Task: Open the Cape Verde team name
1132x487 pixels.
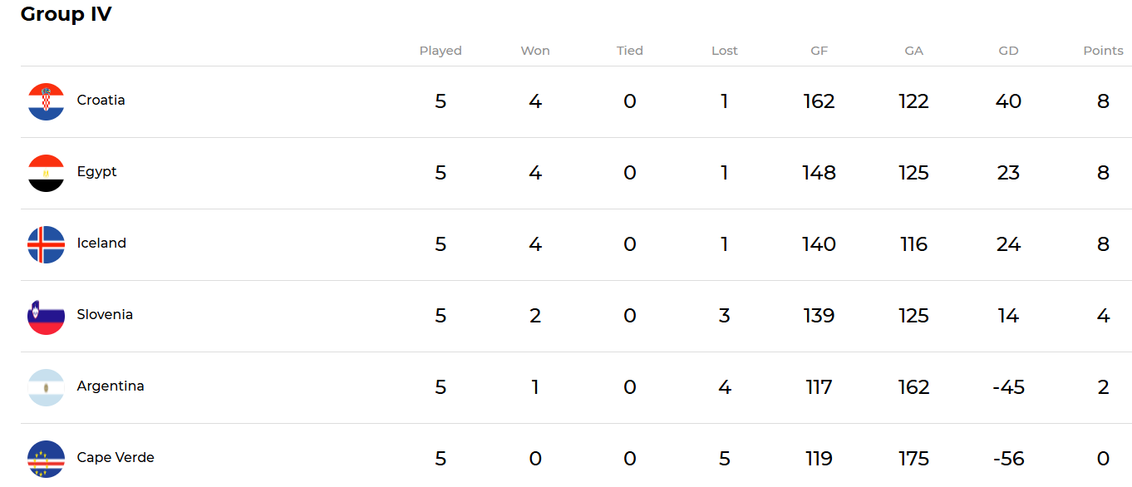Action: tap(116, 458)
